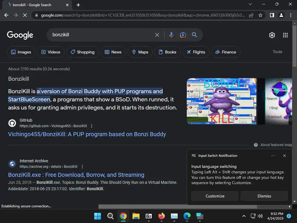Clear the search box text
Viewport: 297px width, 223px height.
pyautogui.click(x=157, y=35)
